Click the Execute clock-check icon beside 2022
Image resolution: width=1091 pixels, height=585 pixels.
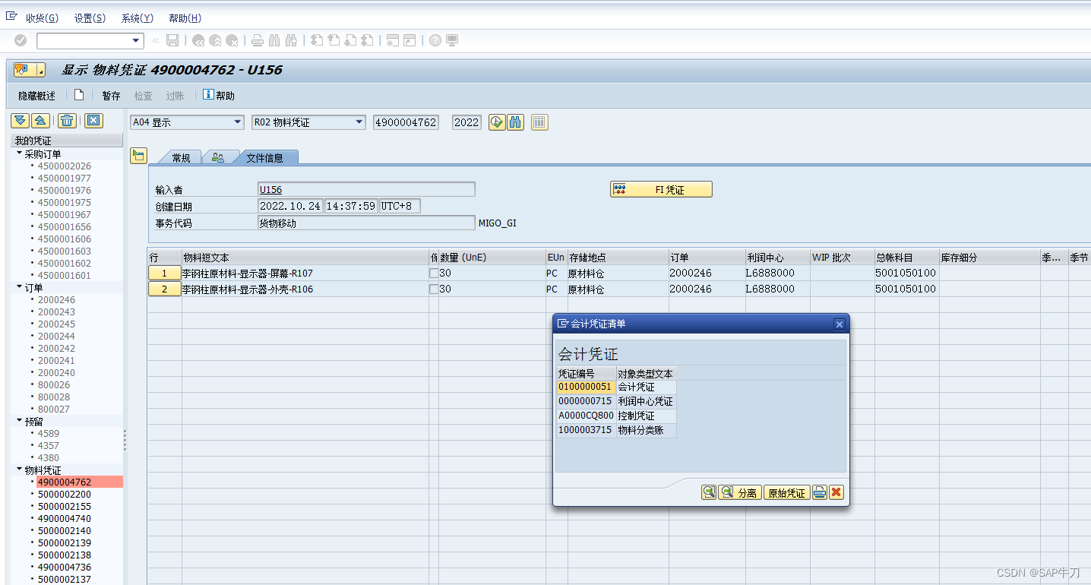click(x=497, y=122)
